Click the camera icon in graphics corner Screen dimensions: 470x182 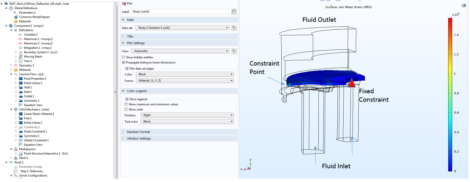[464, 6]
